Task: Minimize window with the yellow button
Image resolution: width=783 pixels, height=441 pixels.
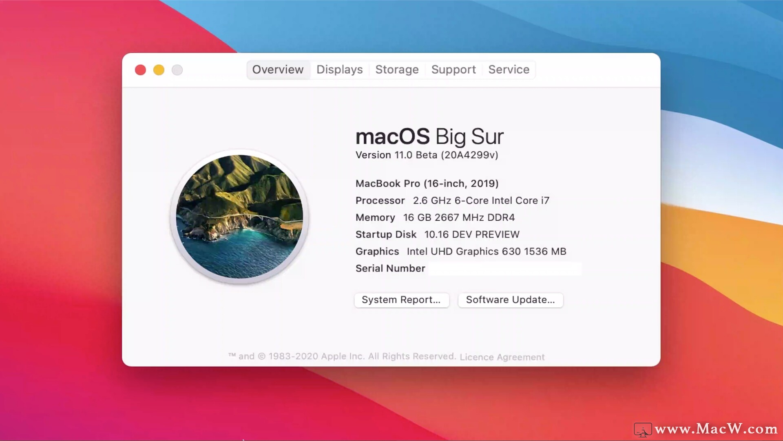Action: pos(159,70)
